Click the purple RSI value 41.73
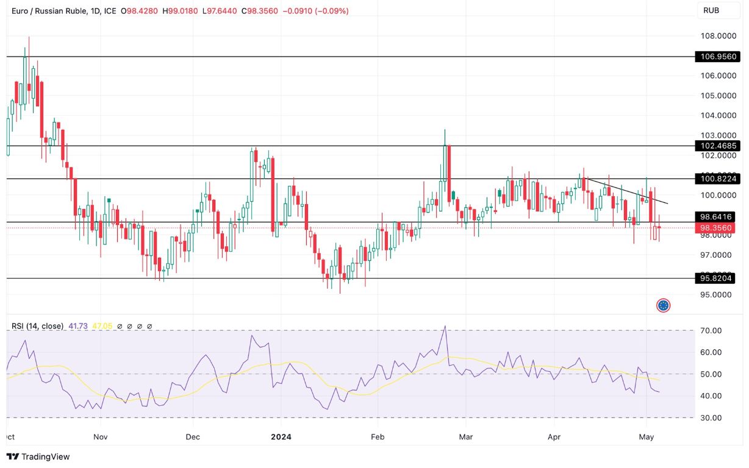 (78, 326)
